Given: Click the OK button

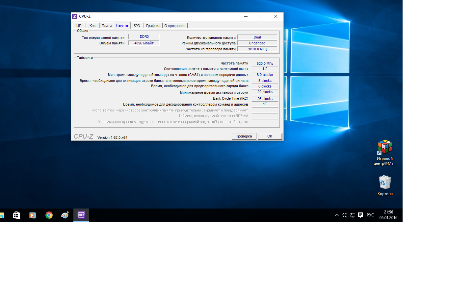Looking at the screenshot, I should point(270,136).
